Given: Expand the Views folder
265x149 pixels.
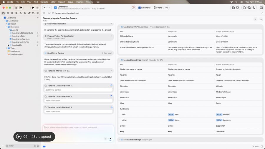Looking at the screenshot, I should coord(6,48).
